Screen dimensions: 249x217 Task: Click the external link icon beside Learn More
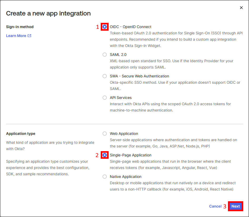(29, 36)
